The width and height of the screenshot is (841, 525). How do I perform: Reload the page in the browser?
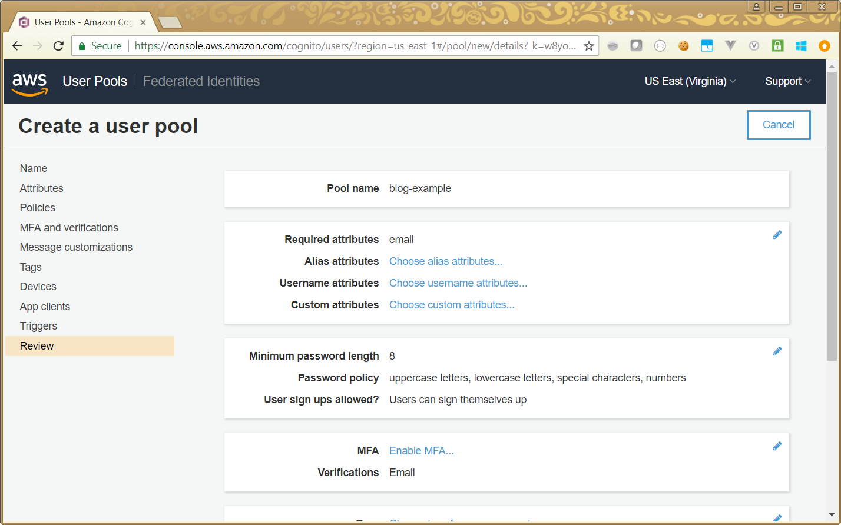58,46
